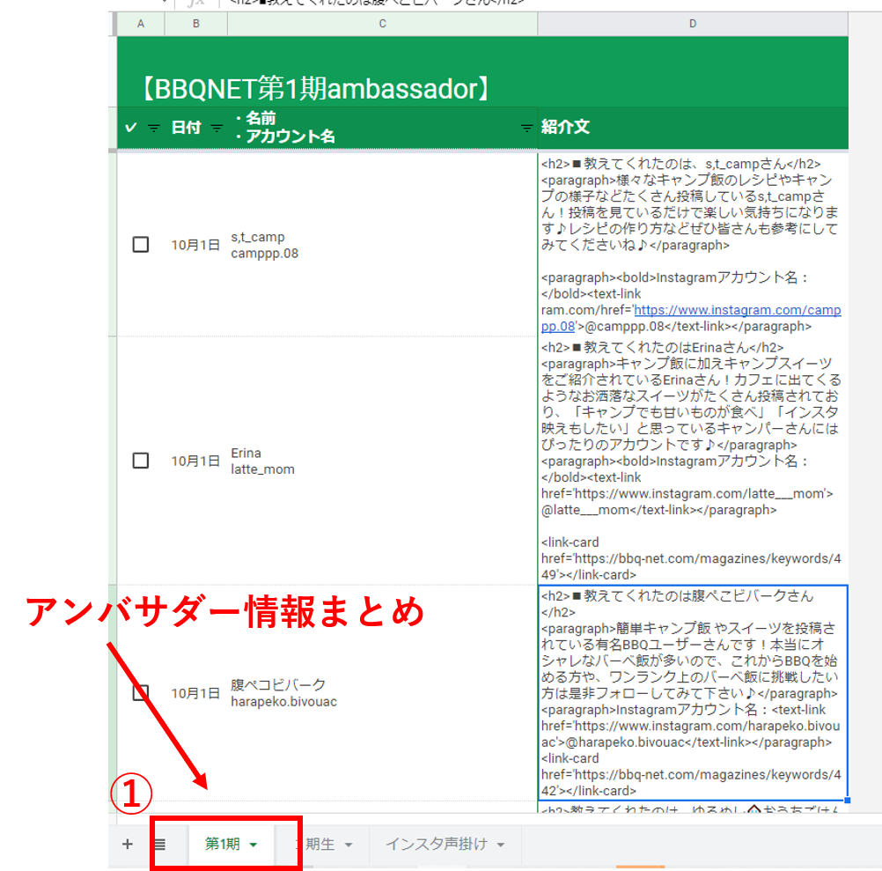Open filter icon on 名前 column
Screen dimensions: 882x871
coord(526,128)
